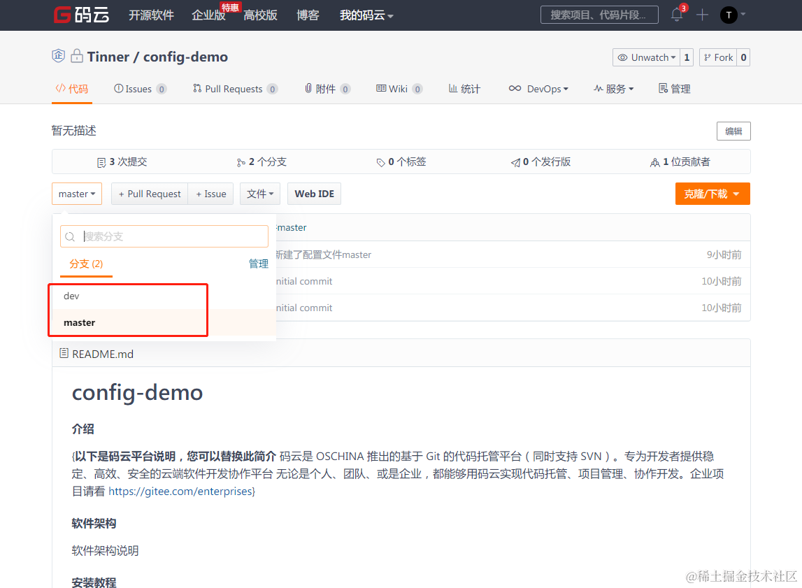Open the README.md header link
This screenshot has height=588, width=802.
point(102,354)
